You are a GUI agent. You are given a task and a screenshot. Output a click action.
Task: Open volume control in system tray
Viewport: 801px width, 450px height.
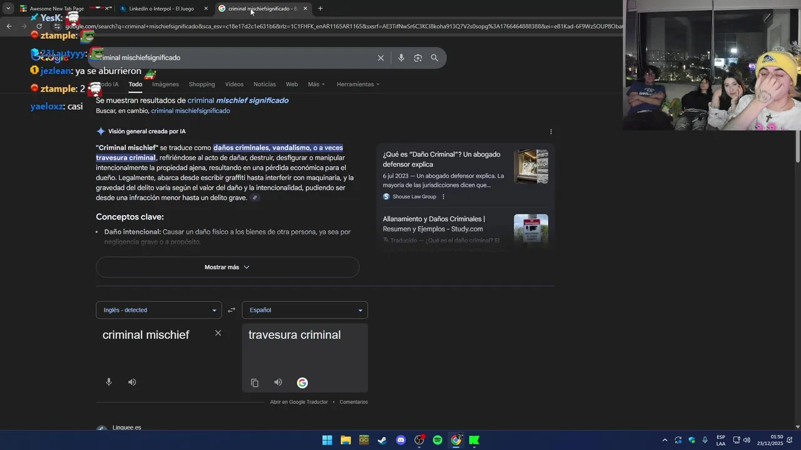coord(747,440)
